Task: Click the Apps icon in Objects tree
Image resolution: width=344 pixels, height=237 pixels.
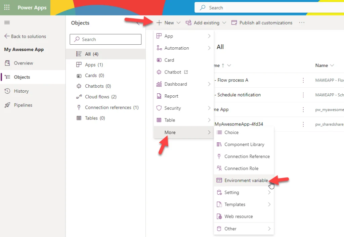Action: pos(79,65)
